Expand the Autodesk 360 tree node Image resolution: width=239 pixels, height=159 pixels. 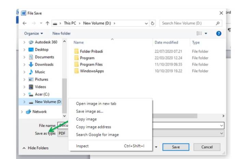(24, 42)
